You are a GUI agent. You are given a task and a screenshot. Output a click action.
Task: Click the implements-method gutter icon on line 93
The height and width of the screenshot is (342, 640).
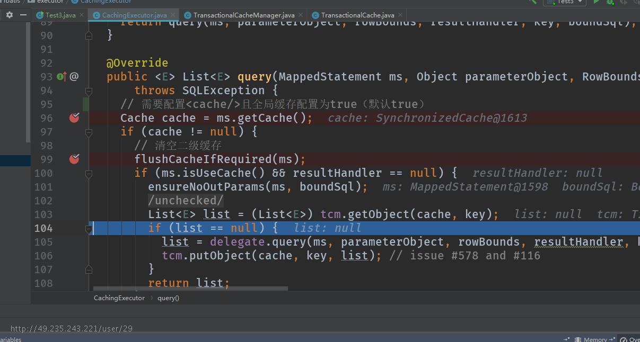pyautogui.click(x=62, y=77)
